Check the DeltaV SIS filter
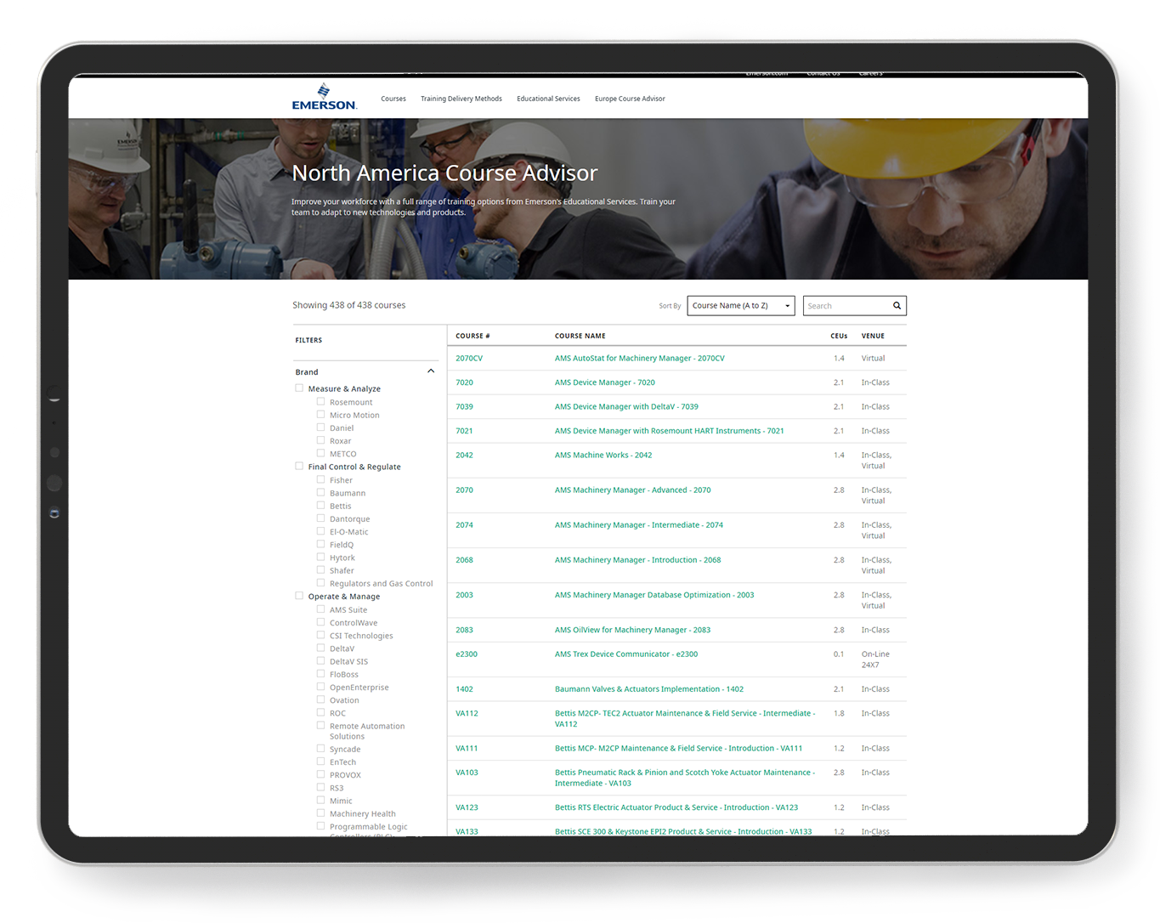The width and height of the screenshot is (1160, 923). click(x=320, y=661)
